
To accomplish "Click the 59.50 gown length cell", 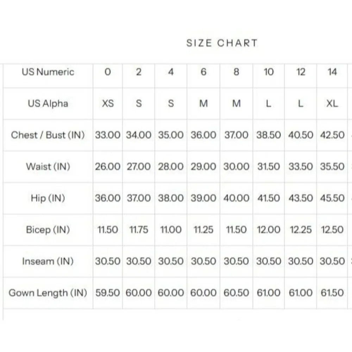I will point(108,293).
